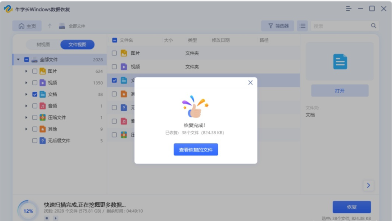The image size is (392, 221).
Task: Click the 音频 music icon in the left tree
Action: point(43,106)
